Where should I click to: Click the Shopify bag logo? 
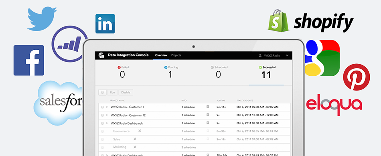point(278,20)
